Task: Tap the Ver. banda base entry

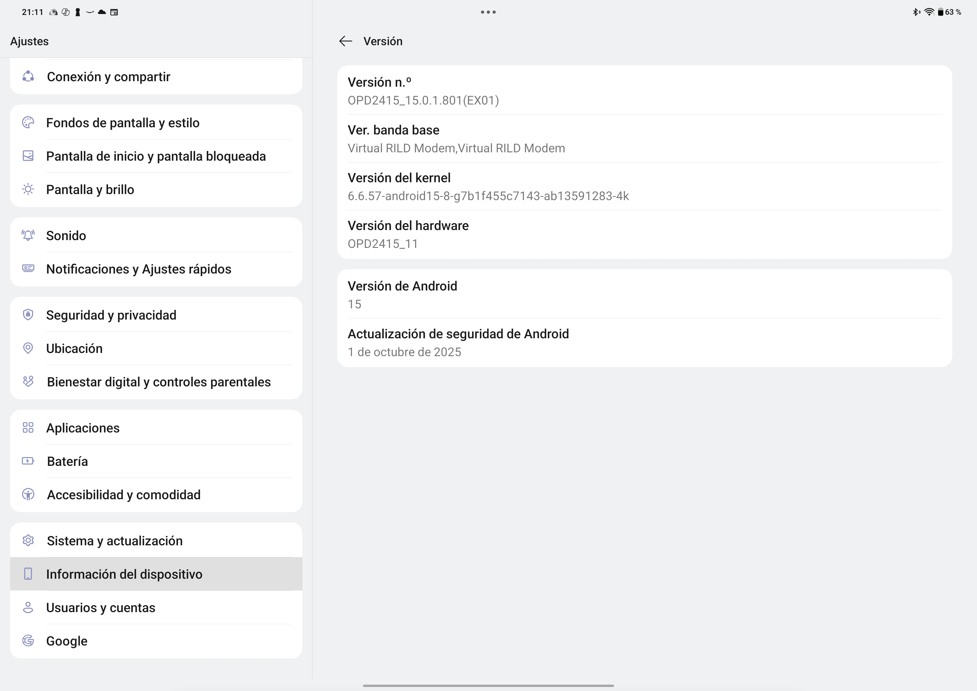Action: tap(645, 139)
